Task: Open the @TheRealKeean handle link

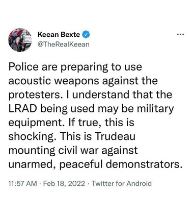Action: coord(63,44)
